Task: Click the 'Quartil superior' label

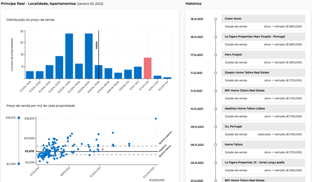Action: 165,138
